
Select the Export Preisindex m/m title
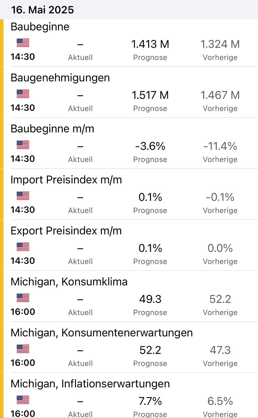click(66, 231)
